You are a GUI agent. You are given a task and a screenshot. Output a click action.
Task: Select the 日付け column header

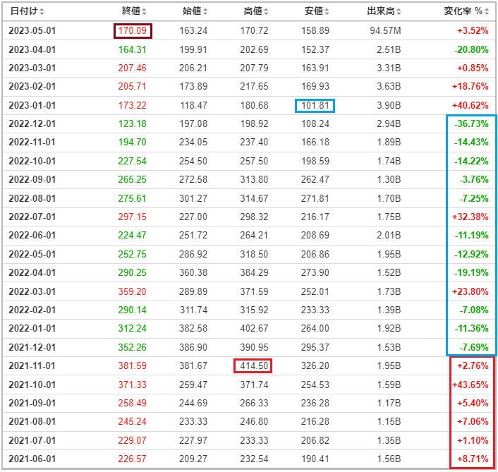tap(24, 11)
